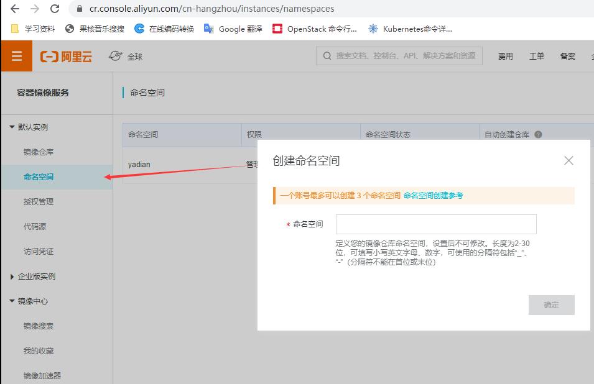Open the 工单 top menu
The width and height of the screenshot is (594, 384).
coord(536,57)
